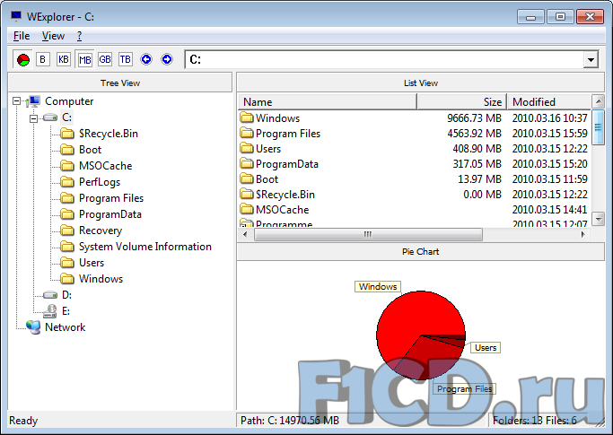This screenshot has height=435, width=613.
Task: Click the Boot folder icon in the list
Action: point(247,178)
